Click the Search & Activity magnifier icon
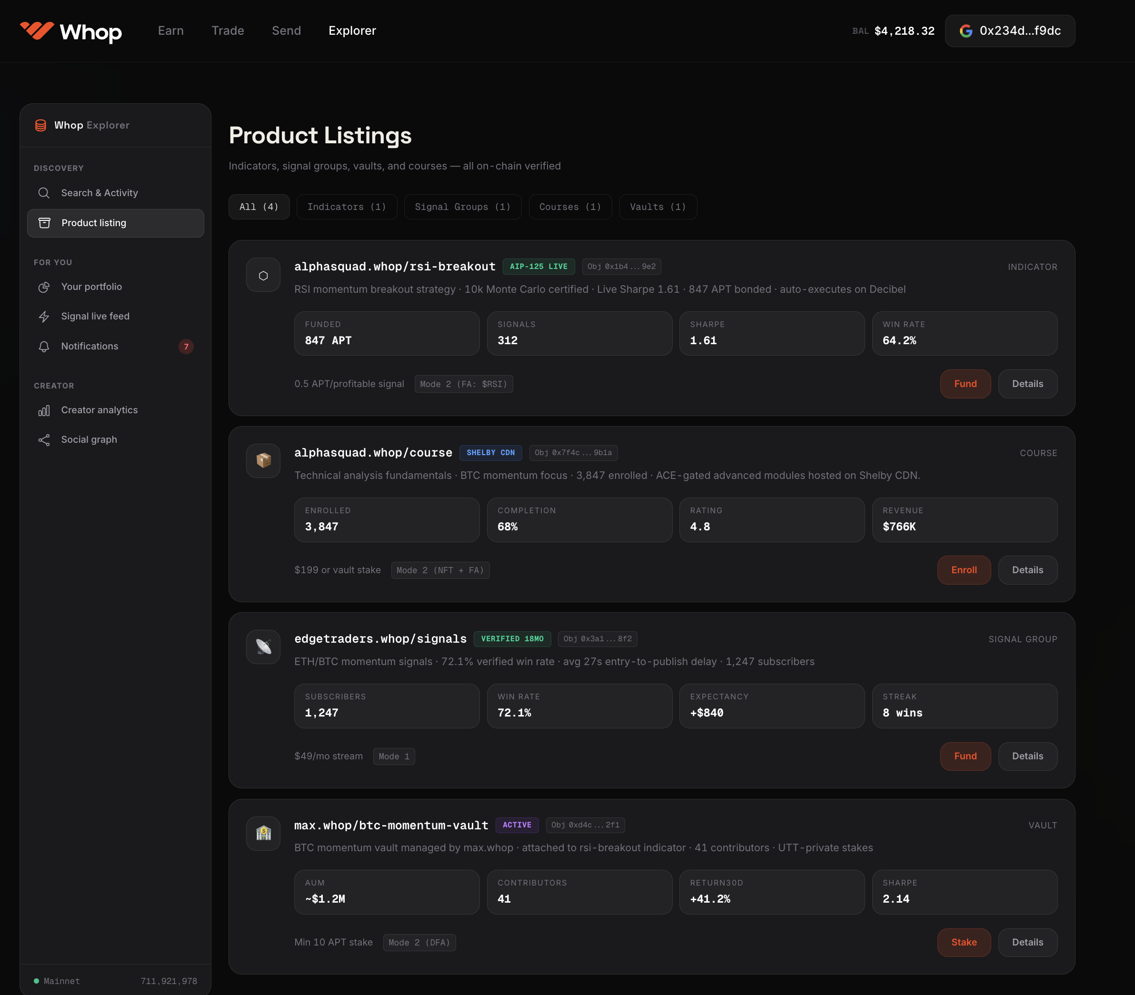This screenshot has width=1135, height=995. coord(44,193)
